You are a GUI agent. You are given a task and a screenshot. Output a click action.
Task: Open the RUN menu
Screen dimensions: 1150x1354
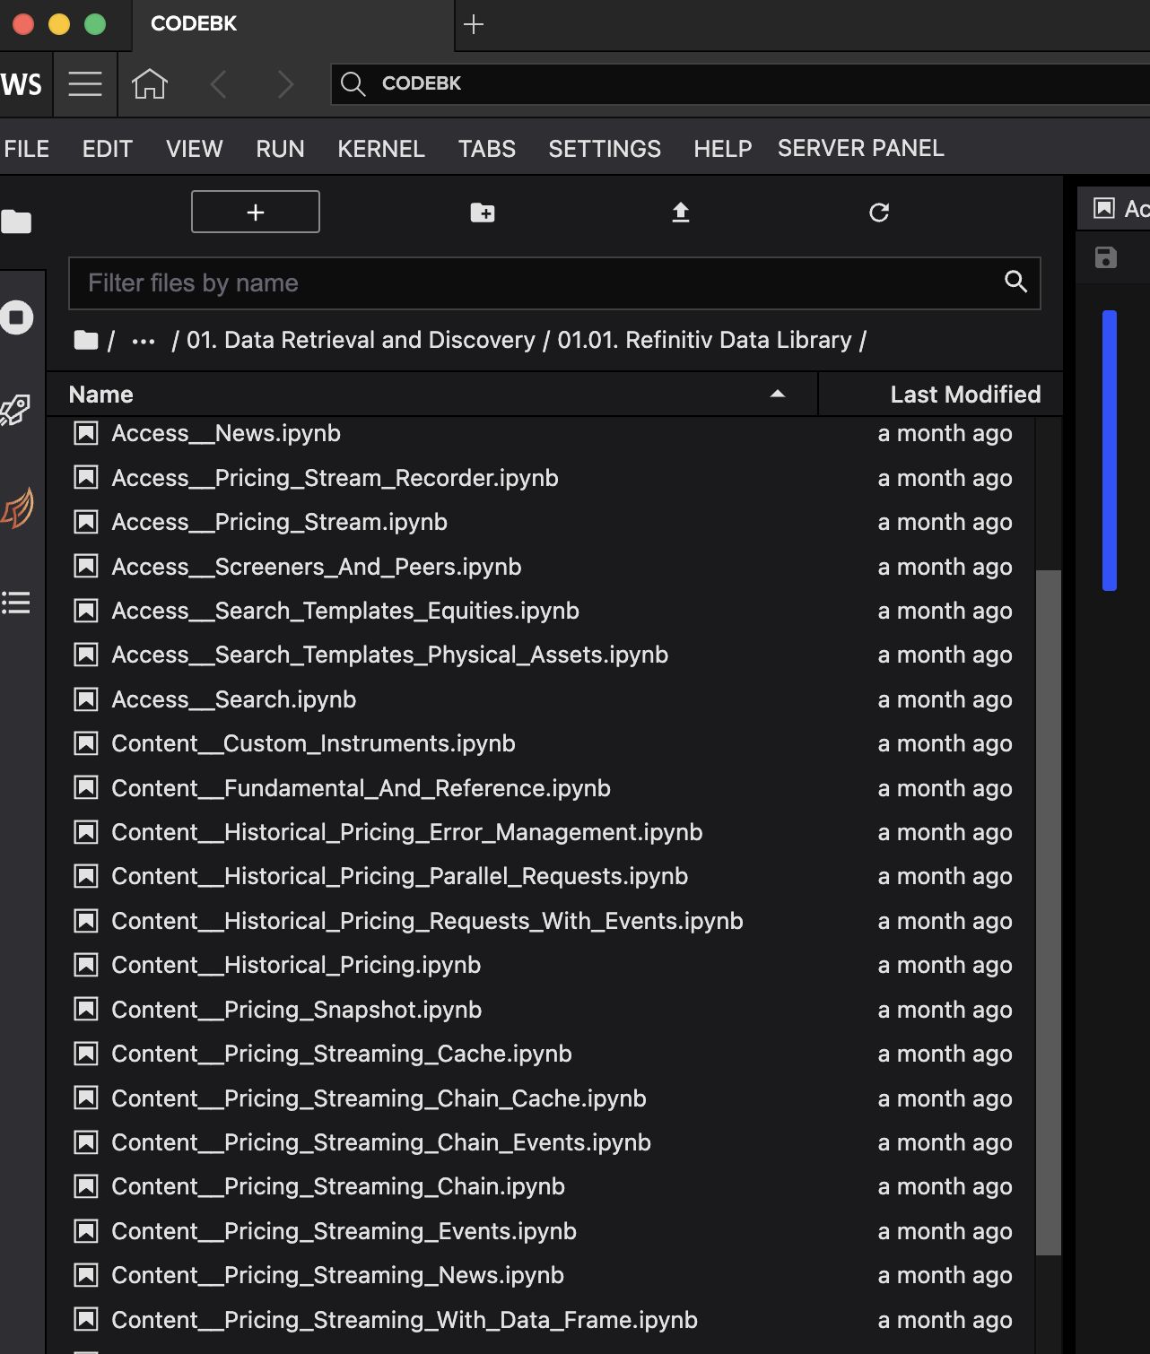click(x=280, y=149)
